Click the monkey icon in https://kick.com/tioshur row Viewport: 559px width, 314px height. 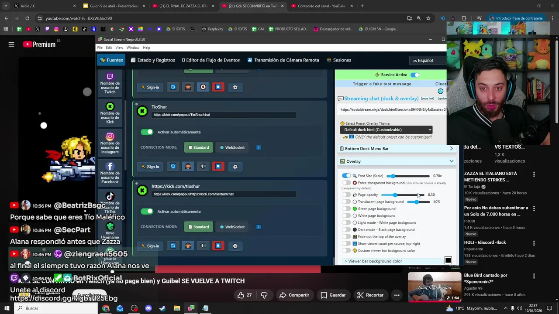pos(188,246)
